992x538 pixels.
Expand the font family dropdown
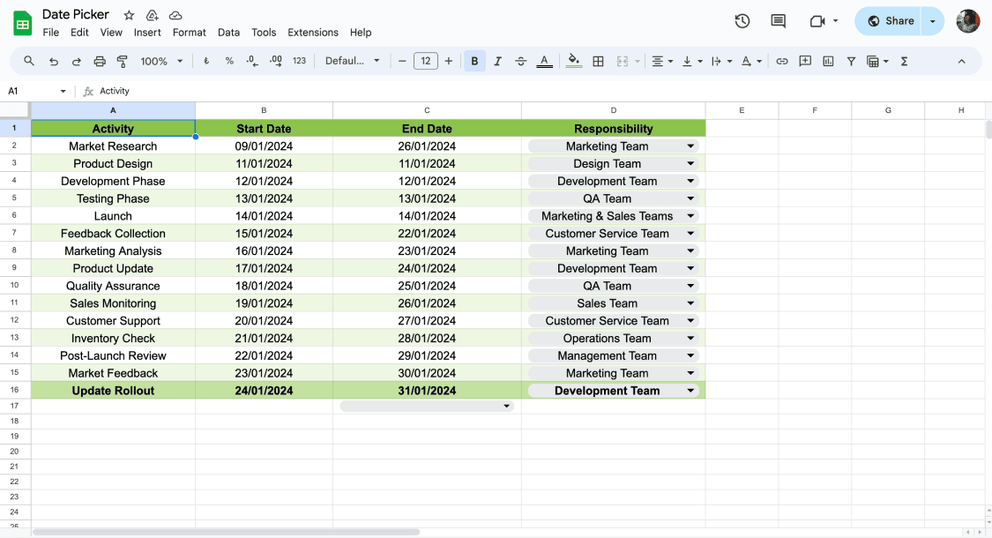point(352,61)
